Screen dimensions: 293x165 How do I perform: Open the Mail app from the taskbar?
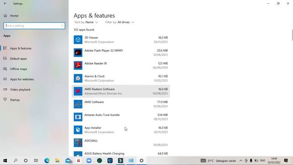(68, 160)
